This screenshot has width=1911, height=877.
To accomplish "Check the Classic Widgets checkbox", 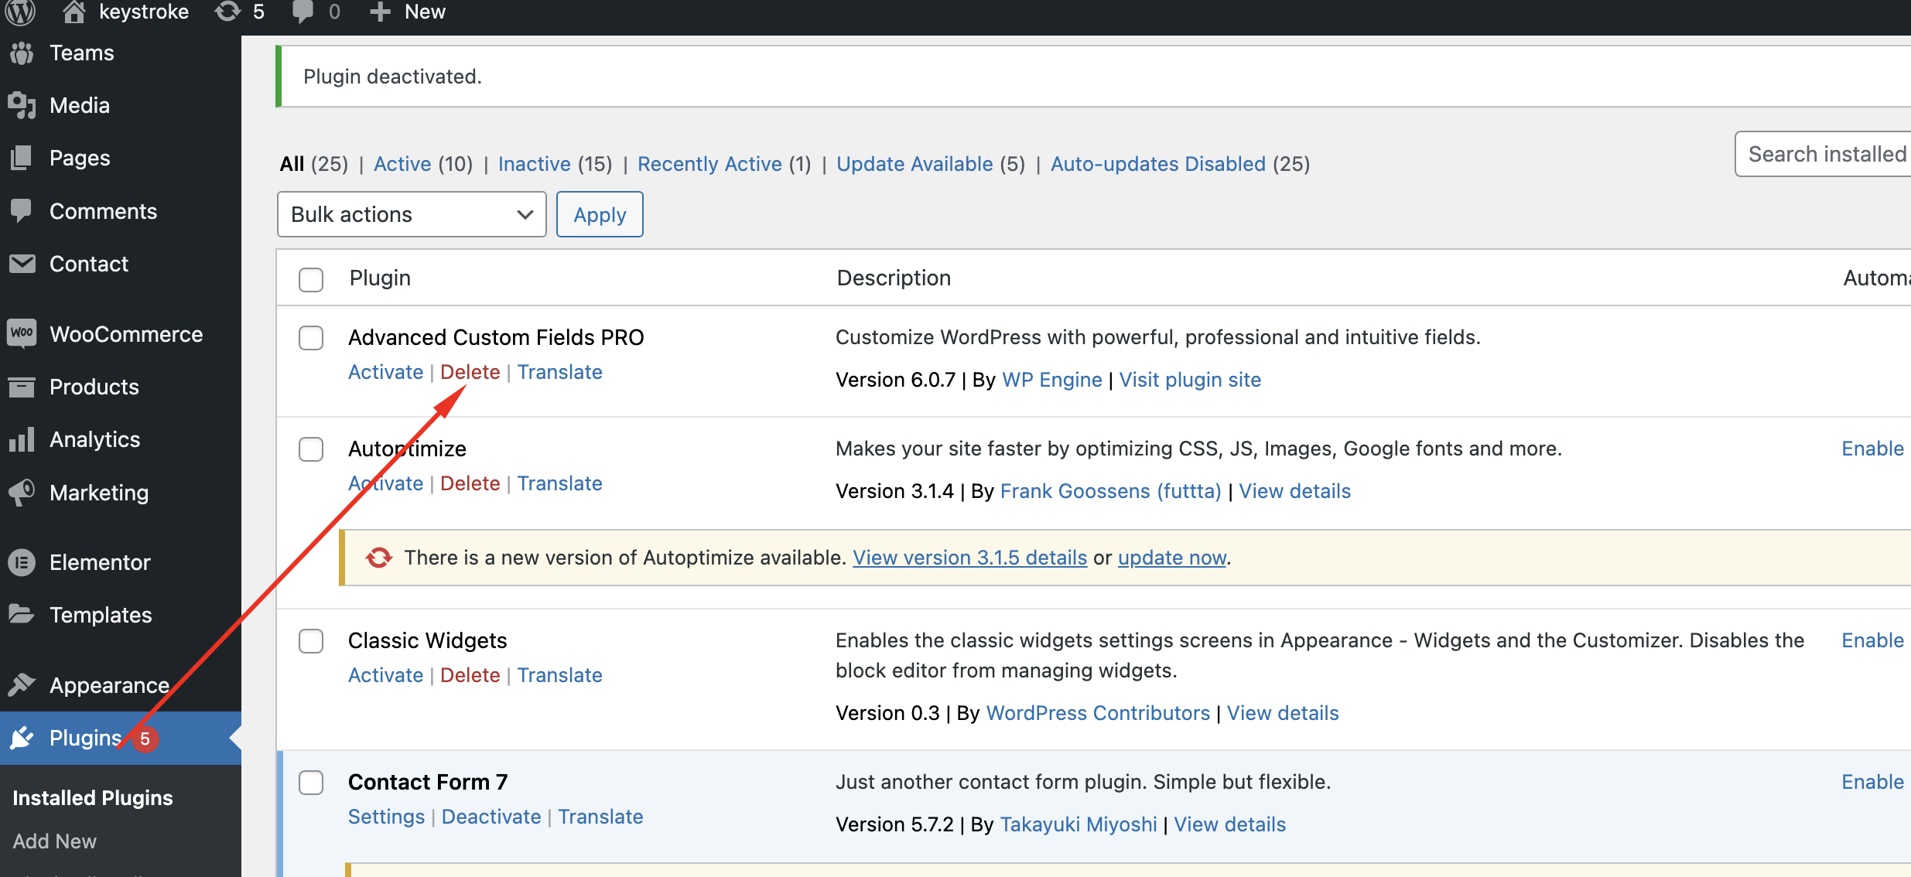I will [x=311, y=641].
